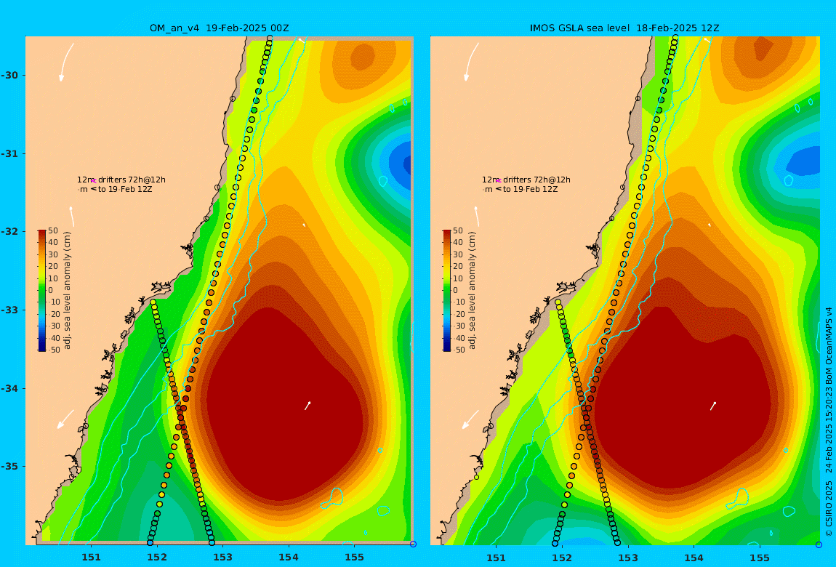This screenshot has width=836, height=567.
Task: Click longitude label 152 under the left panel
Action: pos(157,558)
